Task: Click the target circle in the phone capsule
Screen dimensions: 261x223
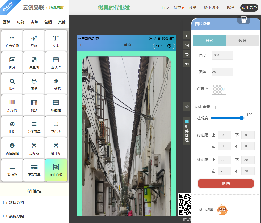Action: [169, 46]
